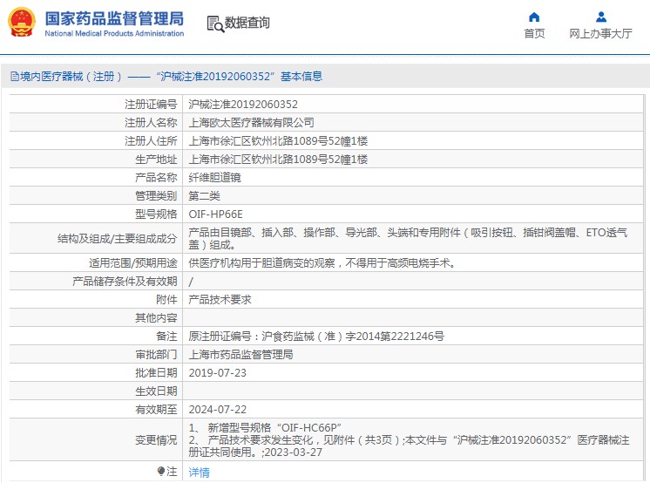Image resolution: width=650 pixels, height=483 pixels.
Task: Click the 变更情况 change details text
Action: point(409,440)
